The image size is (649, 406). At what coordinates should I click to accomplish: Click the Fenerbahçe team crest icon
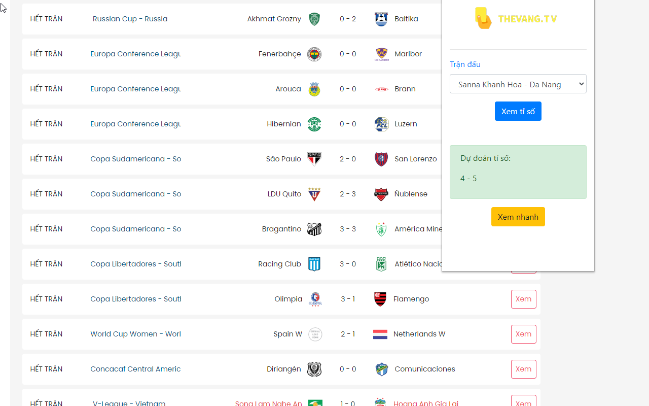(314, 54)
